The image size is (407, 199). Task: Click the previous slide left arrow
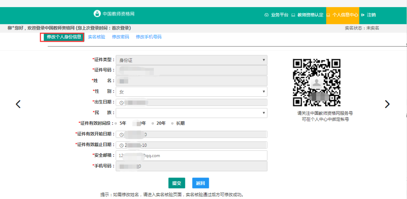point(18,104)
